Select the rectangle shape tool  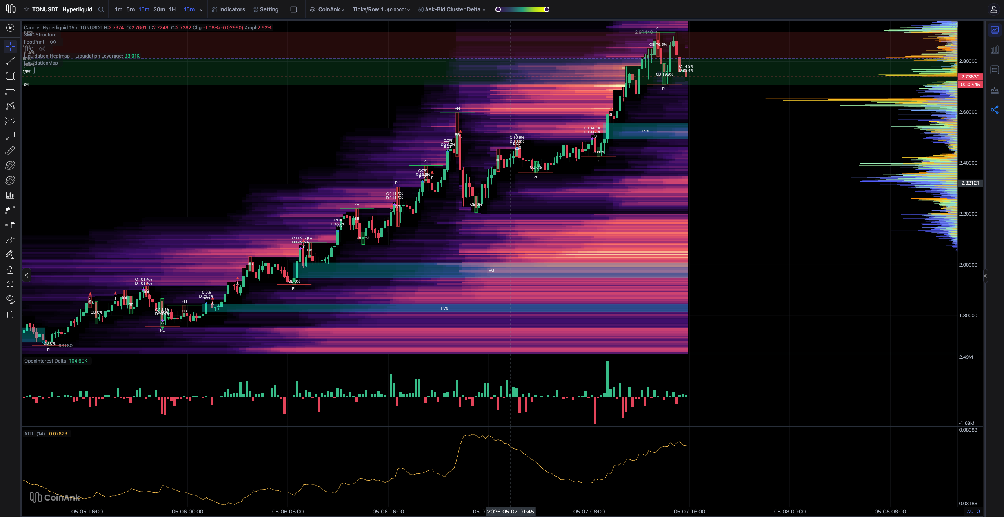(10, 76)
